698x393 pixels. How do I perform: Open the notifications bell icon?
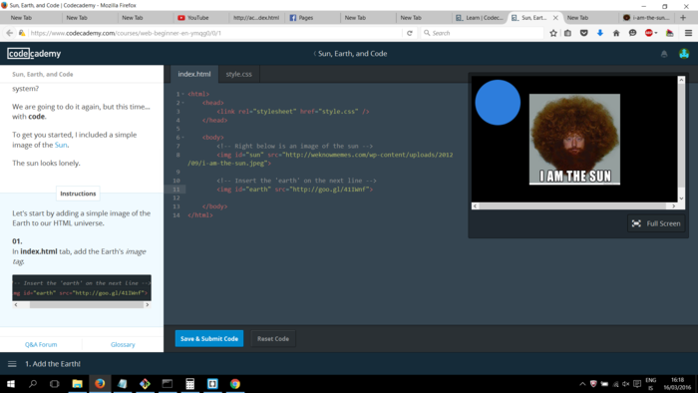coord(664,54)
